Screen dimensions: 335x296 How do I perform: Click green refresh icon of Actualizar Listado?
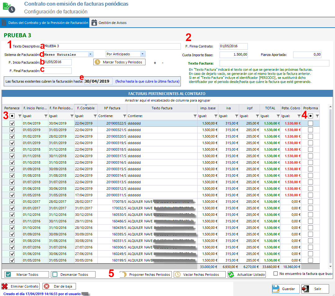pyautogui.click(x=231, y=274)
